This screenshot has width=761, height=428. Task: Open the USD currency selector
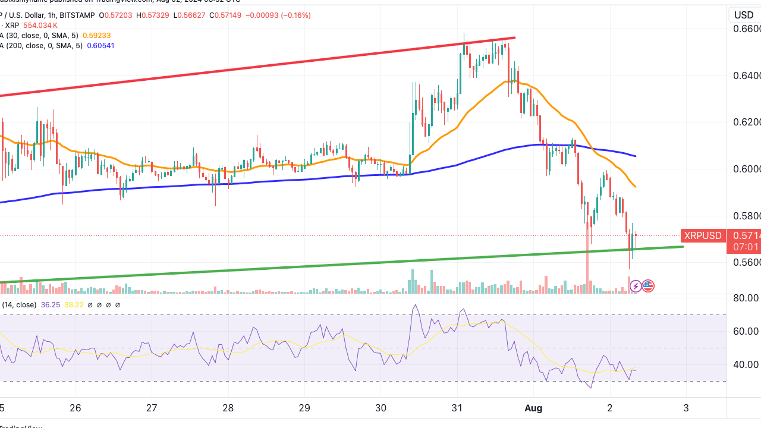(x=744, y=15)
